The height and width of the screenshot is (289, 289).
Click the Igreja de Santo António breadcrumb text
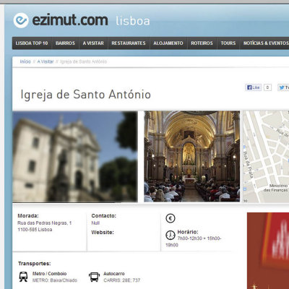pos(83,61)
